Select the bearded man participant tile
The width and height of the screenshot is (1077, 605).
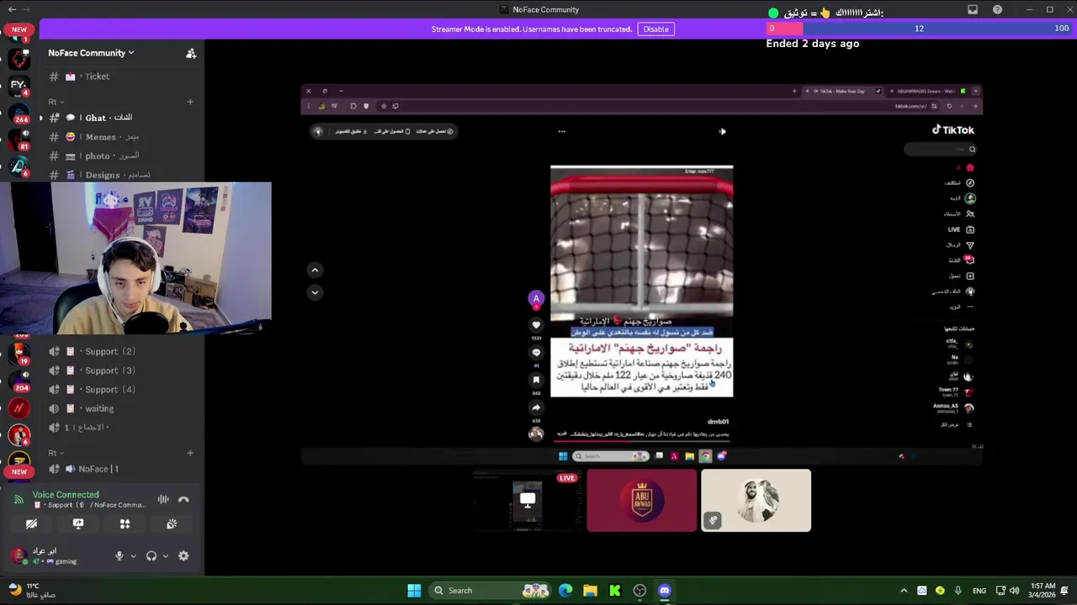756,501
